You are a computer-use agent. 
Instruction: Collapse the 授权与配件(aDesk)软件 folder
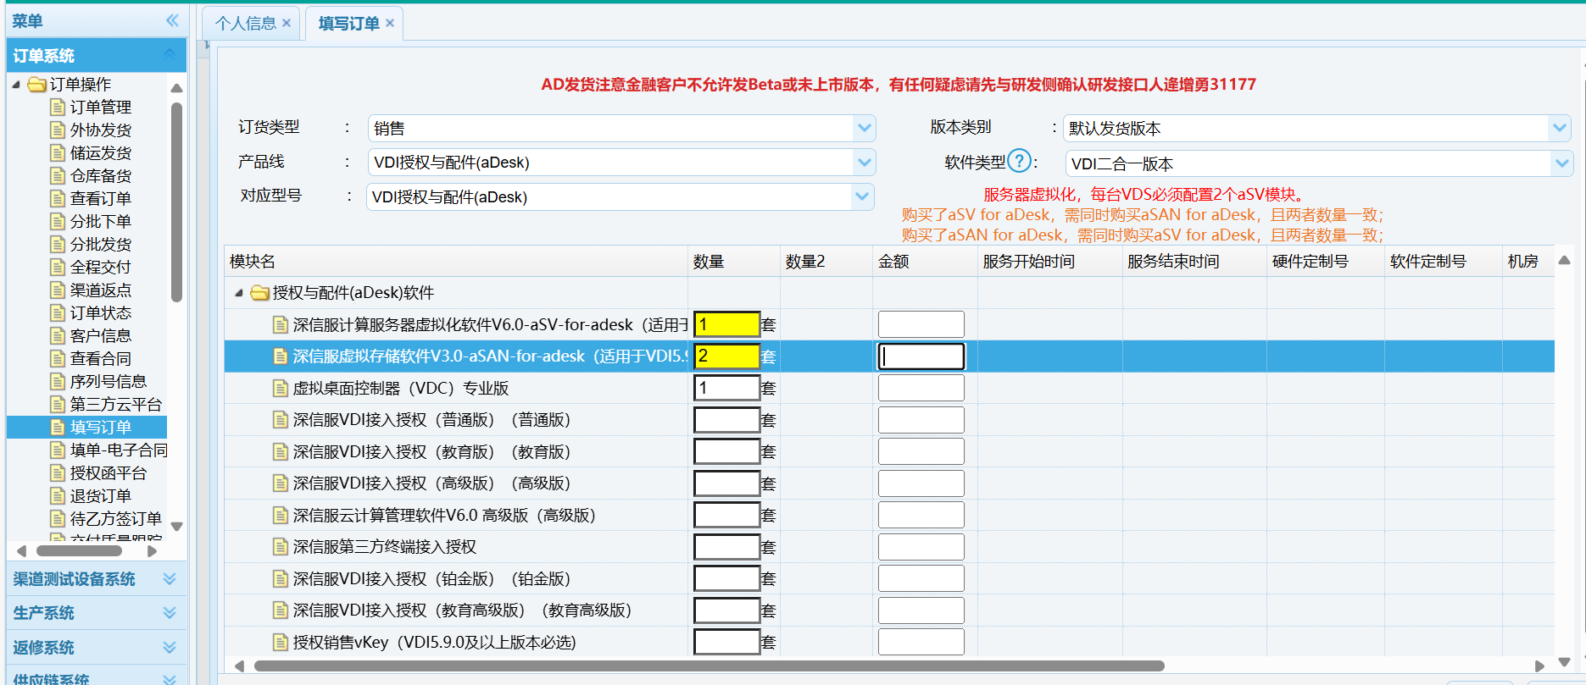[239, 293]
